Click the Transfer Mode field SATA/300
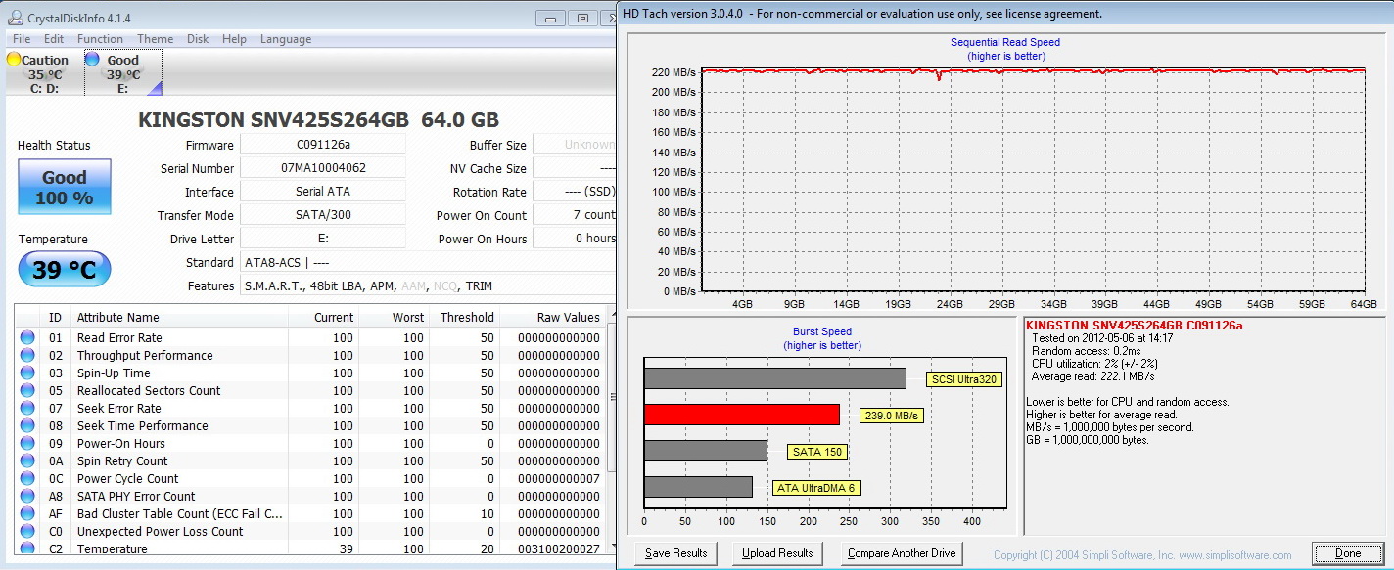1394x570 pixels. (323, 215)
